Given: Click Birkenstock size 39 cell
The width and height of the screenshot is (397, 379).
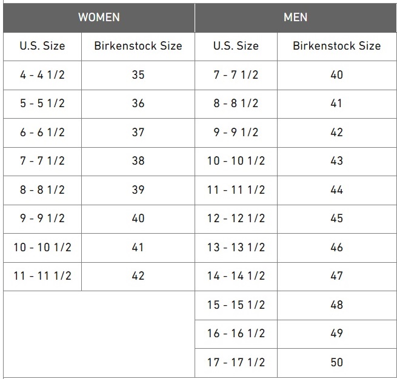Looking at the screenshot, I should click(x=138, y=190).
